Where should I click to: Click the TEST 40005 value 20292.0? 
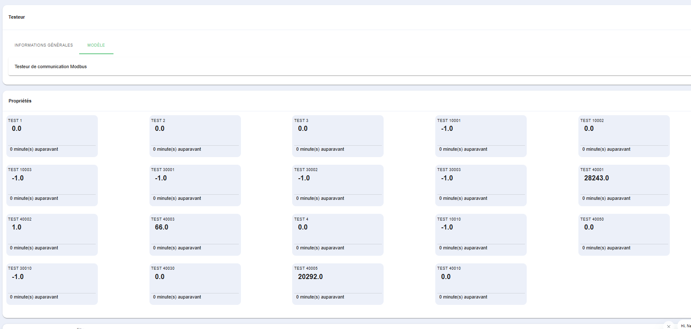[x=310, y=277]
